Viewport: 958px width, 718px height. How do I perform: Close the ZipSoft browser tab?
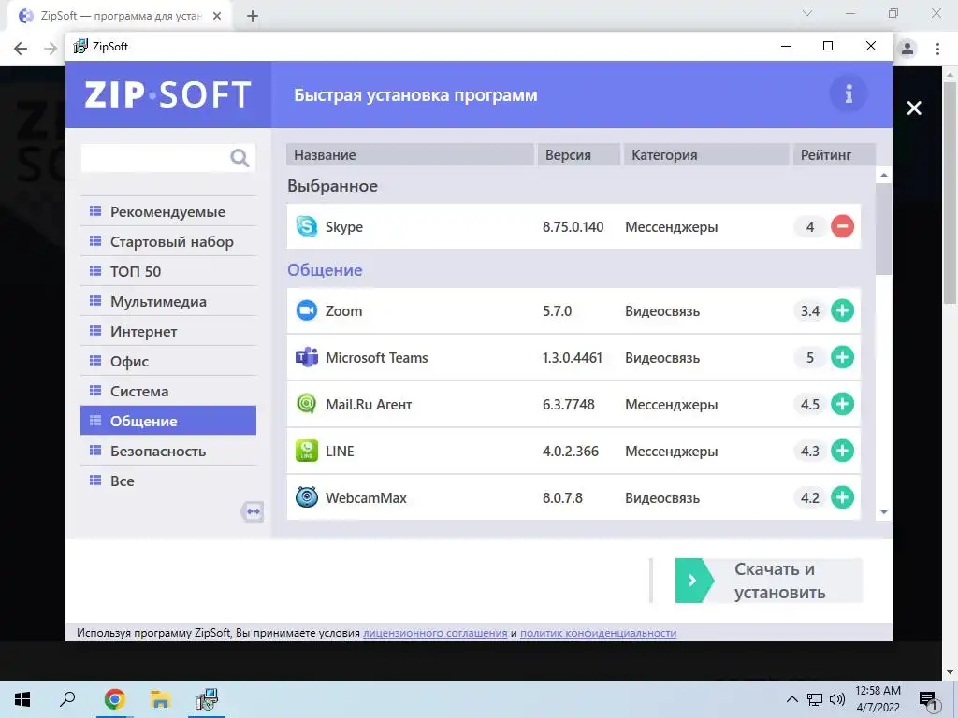(x=217, y=17)
